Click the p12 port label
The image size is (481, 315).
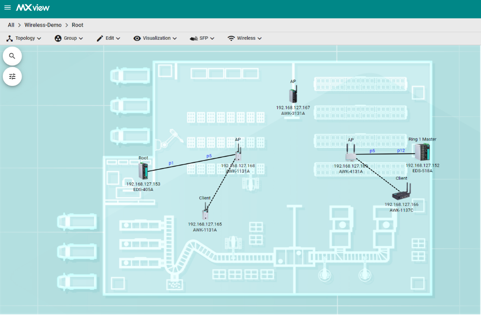point(401,150)
